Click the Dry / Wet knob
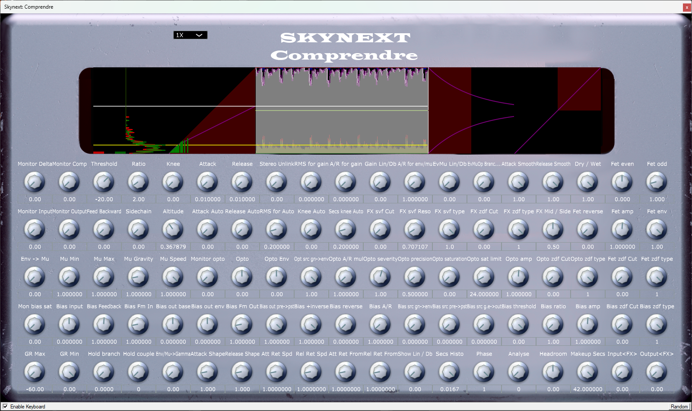Screen dimensions: 692x411 (587, 182)
